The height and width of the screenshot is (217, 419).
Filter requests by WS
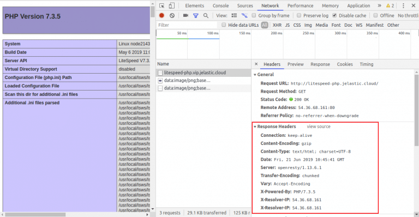359,25
